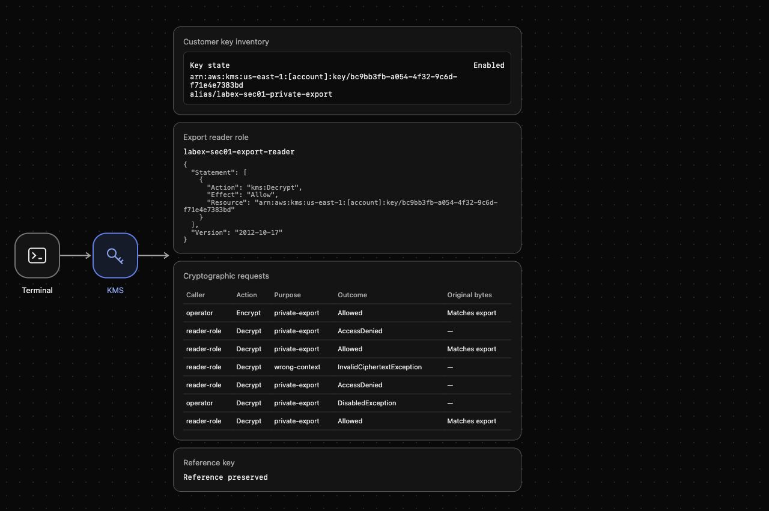Select the KMS key node icon
This screenshot has height=511, width=769.
tap(115, 255)
